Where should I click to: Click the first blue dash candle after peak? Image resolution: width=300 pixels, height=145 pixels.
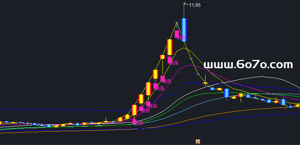(191, 58)
